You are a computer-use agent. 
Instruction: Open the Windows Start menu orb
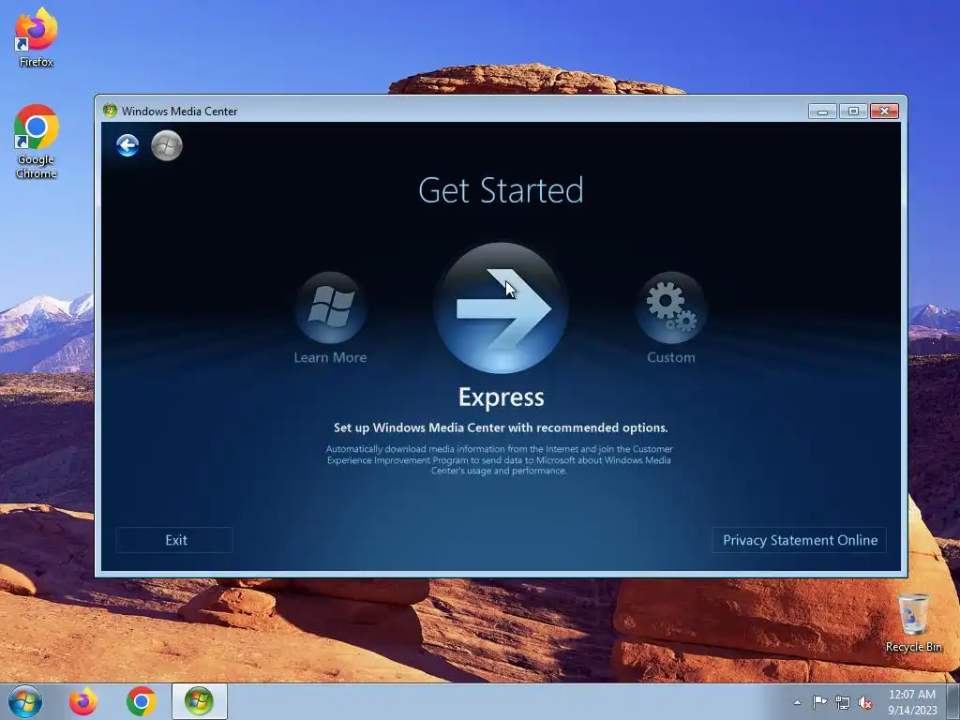pos(25,701)
